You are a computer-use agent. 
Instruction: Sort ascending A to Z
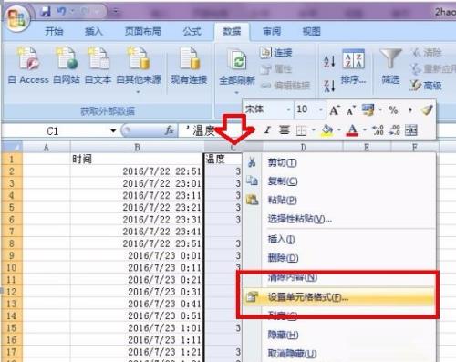coord(329,61)
